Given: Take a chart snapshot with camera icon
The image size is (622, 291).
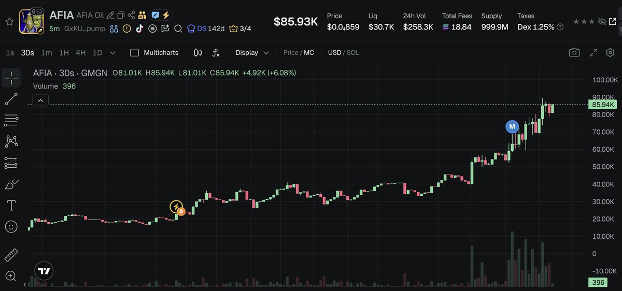Looking at the screenshot, I should pos(574,52).
